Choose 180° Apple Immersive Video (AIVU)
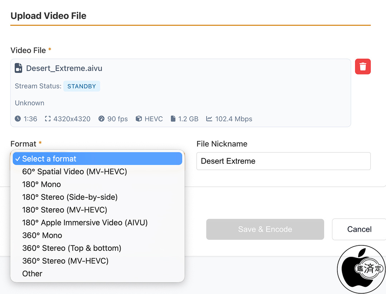386x294 pixels. coord(85,223)
